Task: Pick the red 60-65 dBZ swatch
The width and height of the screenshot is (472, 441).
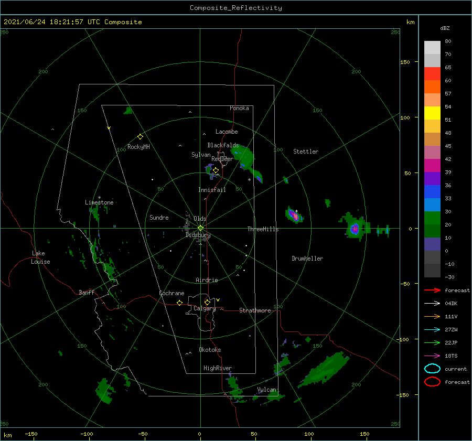Action: pyautogui.click(x=432, y=74)
